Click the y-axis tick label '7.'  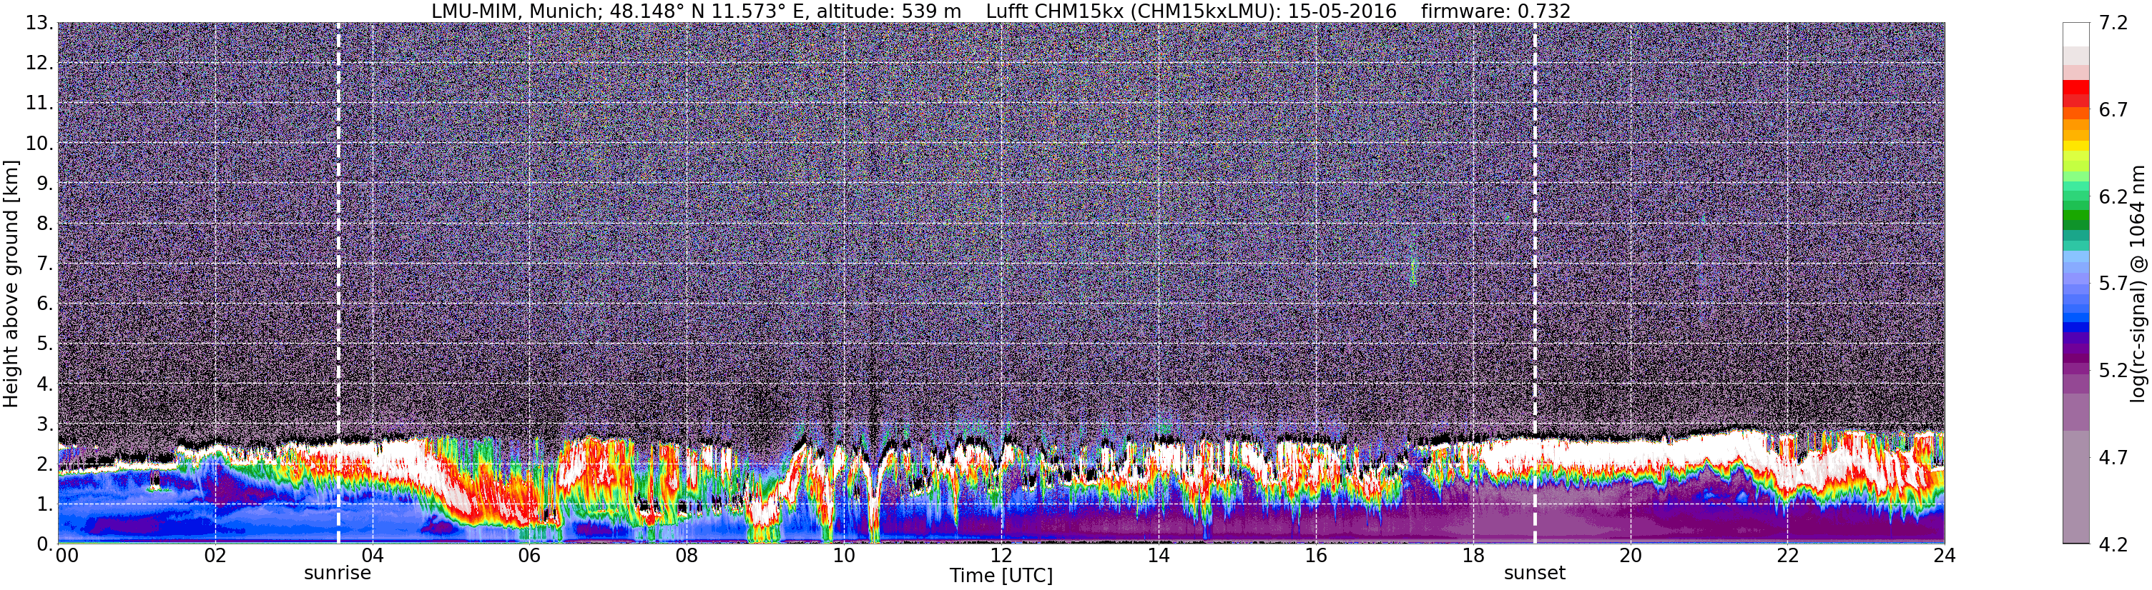click(45, 263)
